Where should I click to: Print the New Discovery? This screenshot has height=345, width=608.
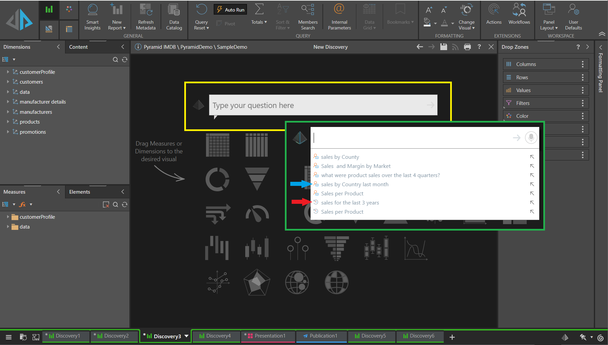pyautogui.click(x=467, y=47)
